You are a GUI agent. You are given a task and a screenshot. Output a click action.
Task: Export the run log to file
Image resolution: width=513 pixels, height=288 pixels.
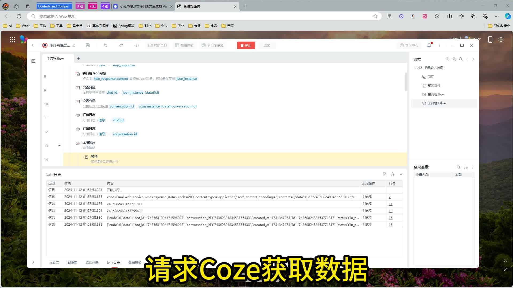384,174
